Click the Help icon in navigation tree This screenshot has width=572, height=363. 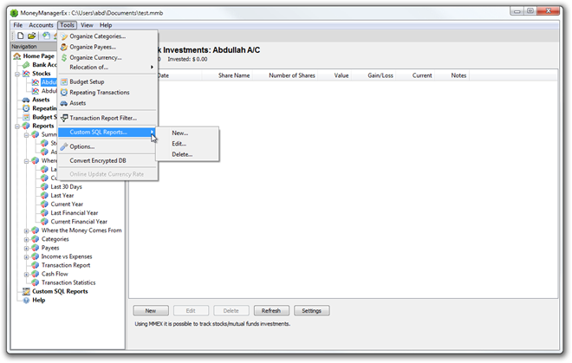tap(26, 301)
